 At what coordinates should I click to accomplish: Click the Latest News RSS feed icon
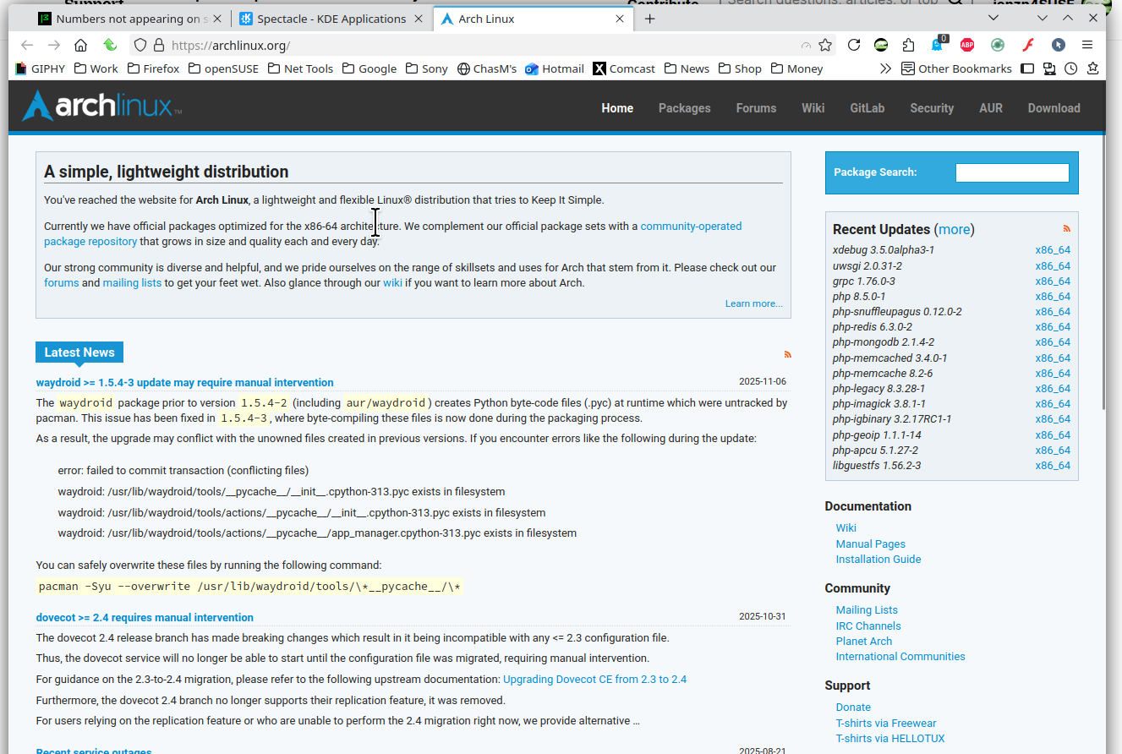coord(788,354)
